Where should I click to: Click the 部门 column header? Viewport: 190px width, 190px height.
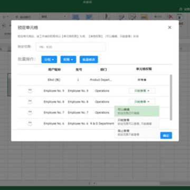click(103, 70)
